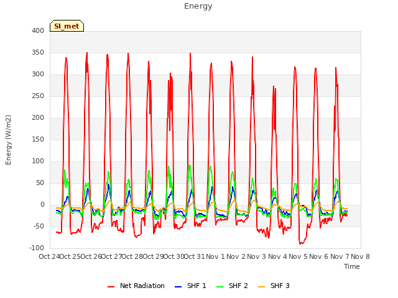Image resolution: width=398 pixels, height=298 pixels.
Task: Click the Oct 29 date tick label
Action: tap(153, 256)
